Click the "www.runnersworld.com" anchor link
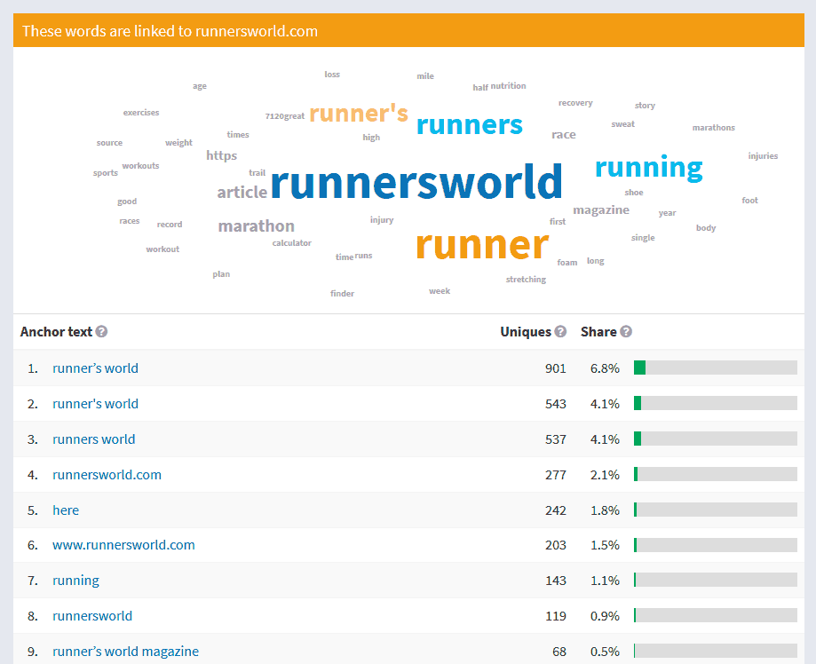816x664 pixels. coord(123,544)
